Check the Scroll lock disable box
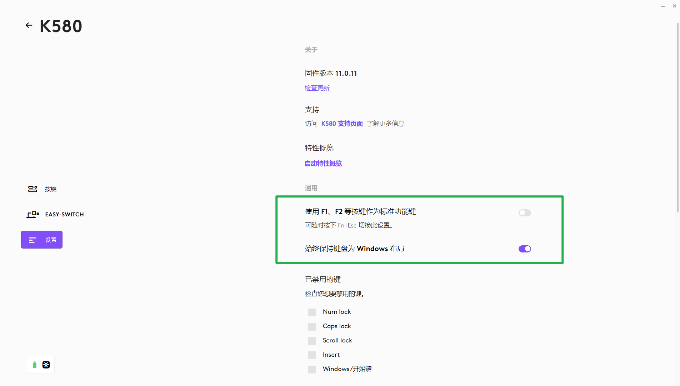Viewport: 680px width, 386px height. 312,341
